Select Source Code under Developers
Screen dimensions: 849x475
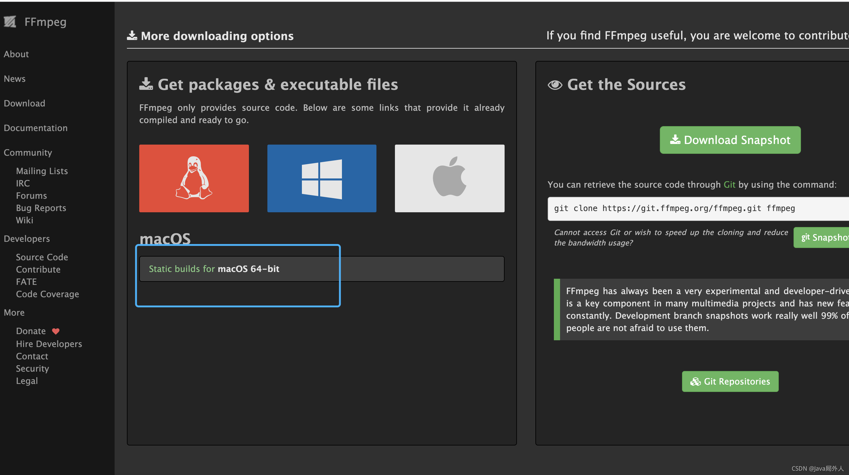pyautogui.click(x=42, y=257)
